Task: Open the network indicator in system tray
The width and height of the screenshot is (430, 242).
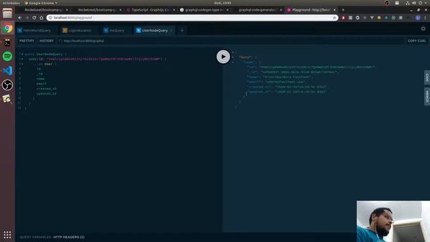Action: click(408, 3)
